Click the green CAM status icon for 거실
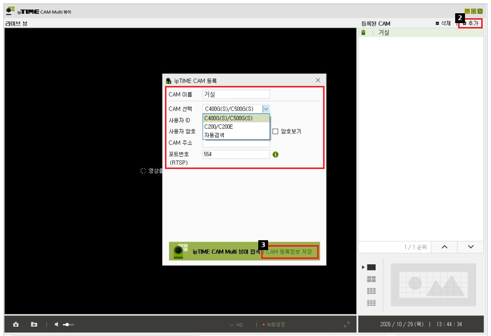 (x=363, y=32)
